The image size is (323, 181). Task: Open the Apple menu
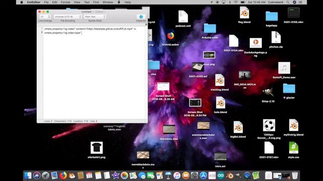click(x=21, y=2)
